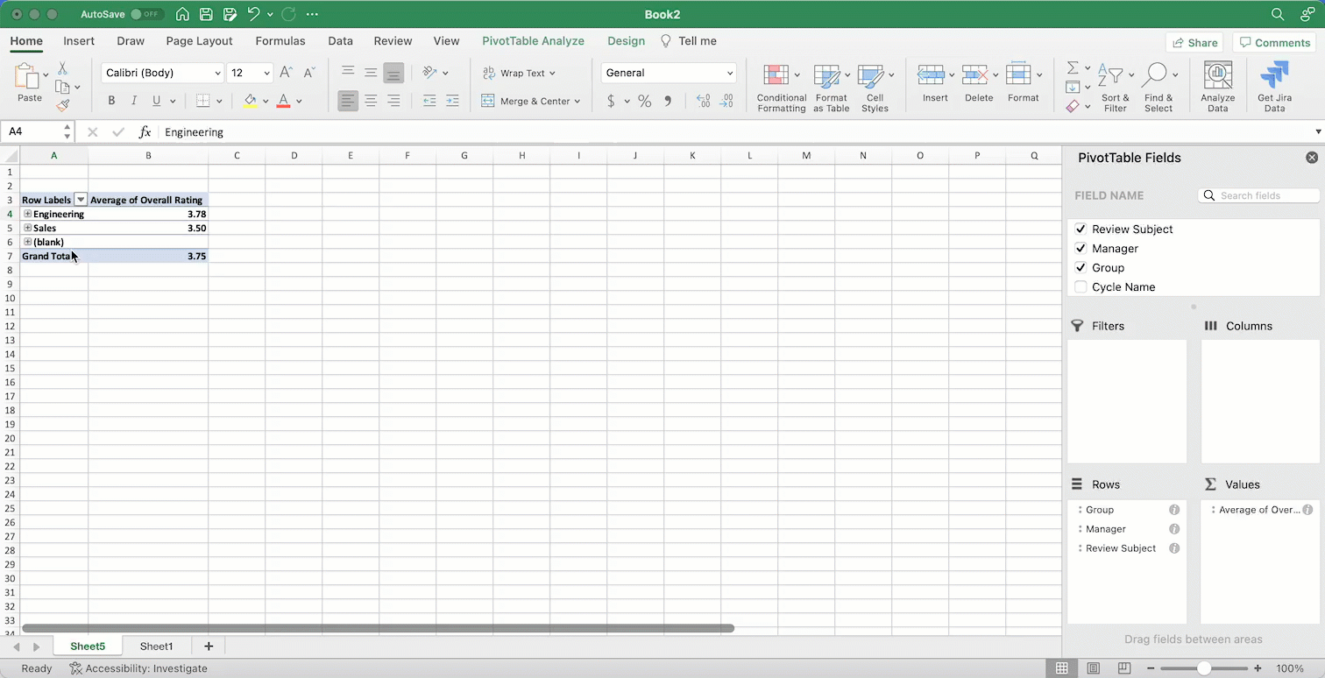
Task: Increase font size with large A icon
Action: (x=286, y=73)
